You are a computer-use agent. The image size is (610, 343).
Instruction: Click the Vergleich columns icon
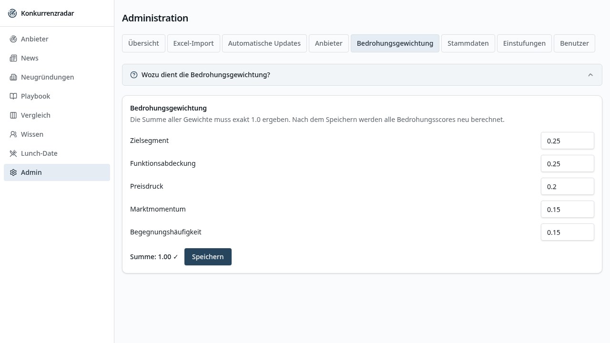[x=13, y=115]
